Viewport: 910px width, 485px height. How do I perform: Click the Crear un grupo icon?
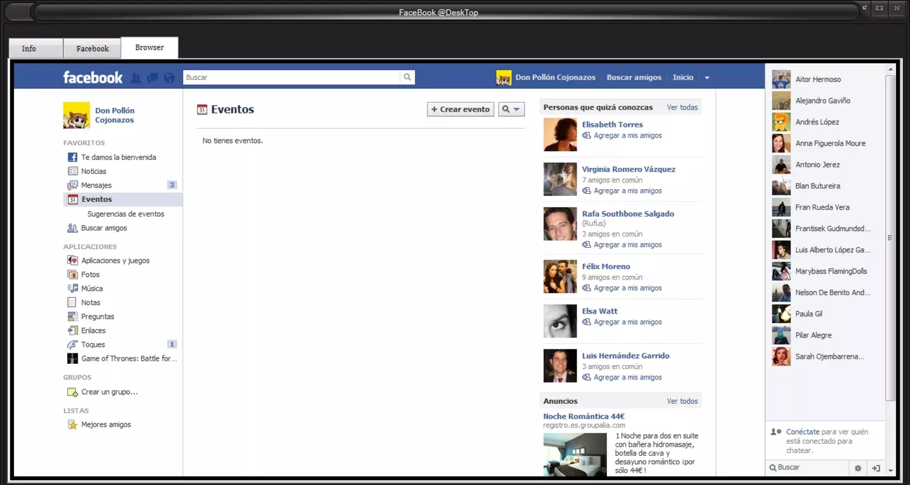[73, 392]
